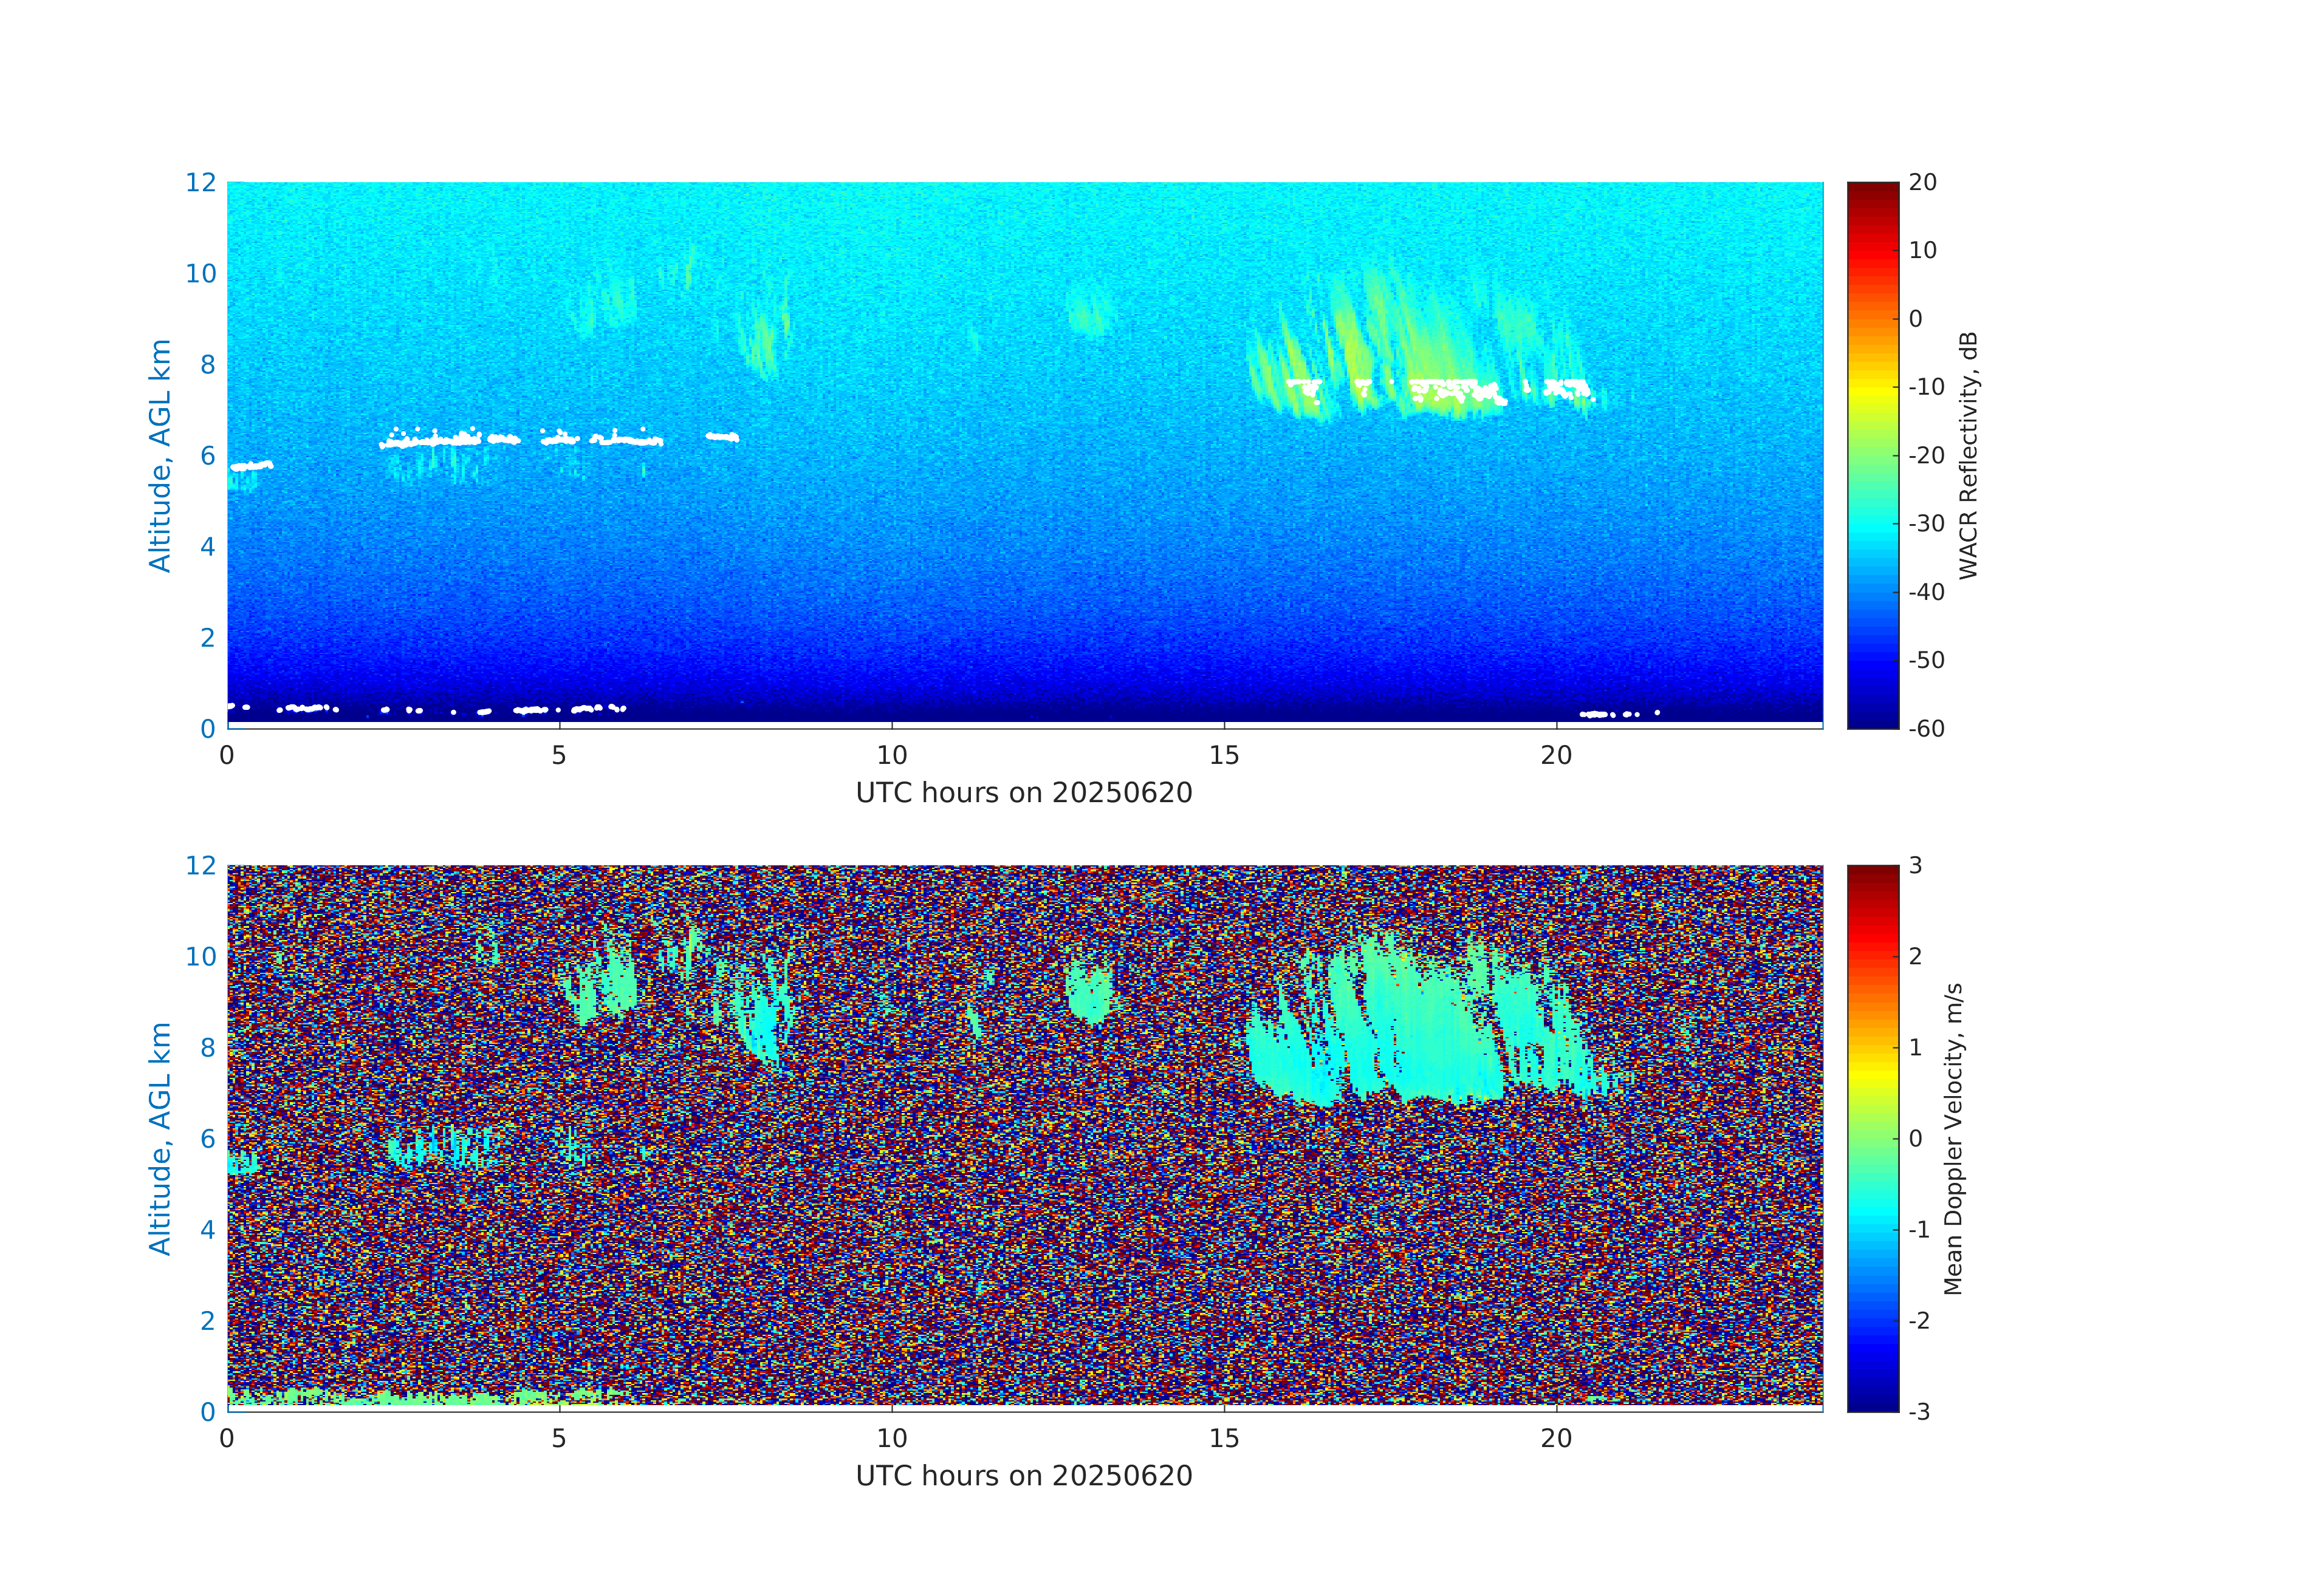This screenshot has height=1594, width=2324.
Task: Click the x-axis tick 10 on top plot
Action: [891, 755]
